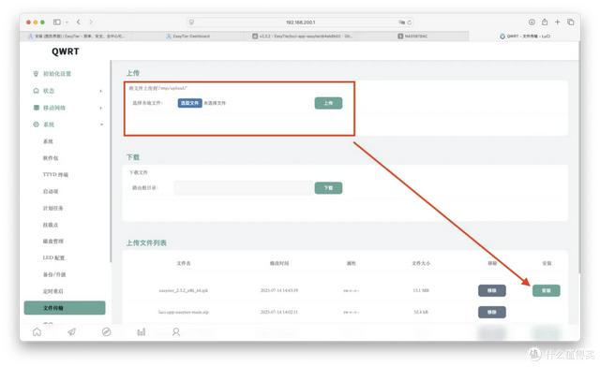This screenshot has width=600, height=367.
Task: Switch to the first EasyTier browser tab
Action: [77, 36]
